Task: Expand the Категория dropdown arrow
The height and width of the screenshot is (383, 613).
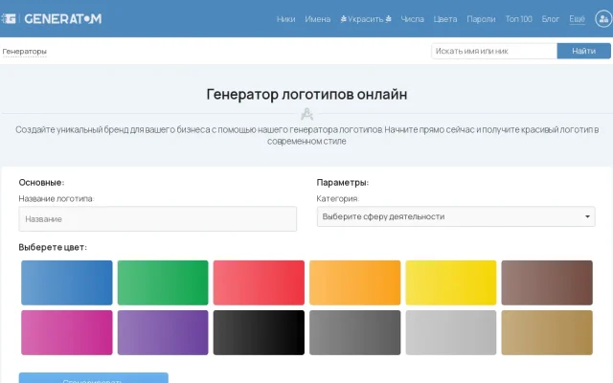Action: tap(587, 216)
